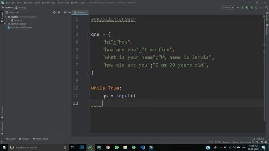Open the home run configuration dropdown
This screenshot has width=269, height=151.
coord(228,8)
